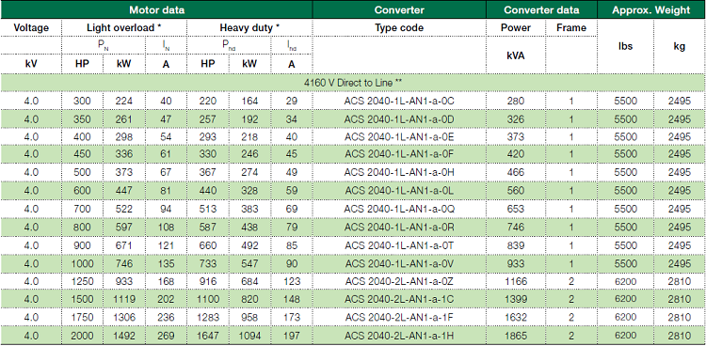Select the 326 kVA power value
The height and width of the screenshot is (346, 706).
point(516,119)
